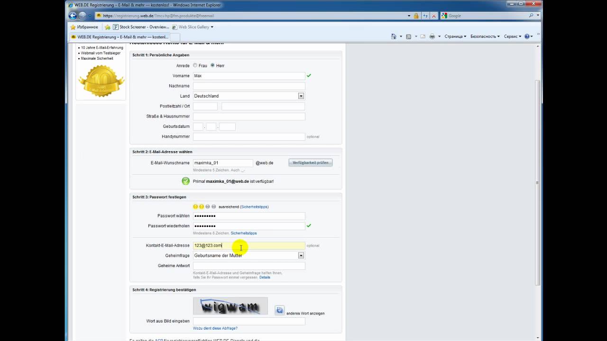The width and height of the screenshot is (607, 341).
Task: Click the Vorname field containing Max
Action: 249,76
